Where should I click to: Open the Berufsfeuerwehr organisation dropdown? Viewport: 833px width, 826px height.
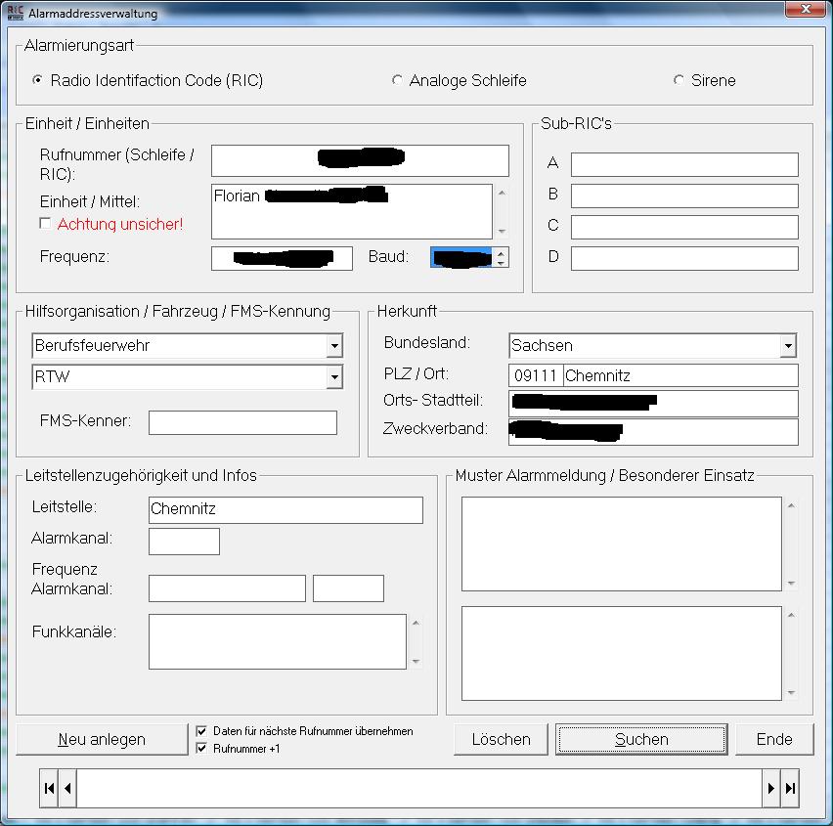tap(334, 346)
